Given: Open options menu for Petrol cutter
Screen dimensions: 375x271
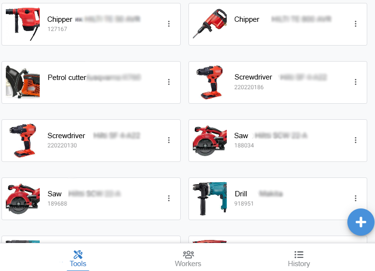Looking at the screenshot, I should pos(169,82).
